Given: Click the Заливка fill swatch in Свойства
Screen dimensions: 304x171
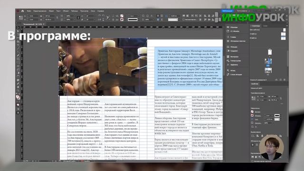Looking at the screenshot, I should [252, 112].
